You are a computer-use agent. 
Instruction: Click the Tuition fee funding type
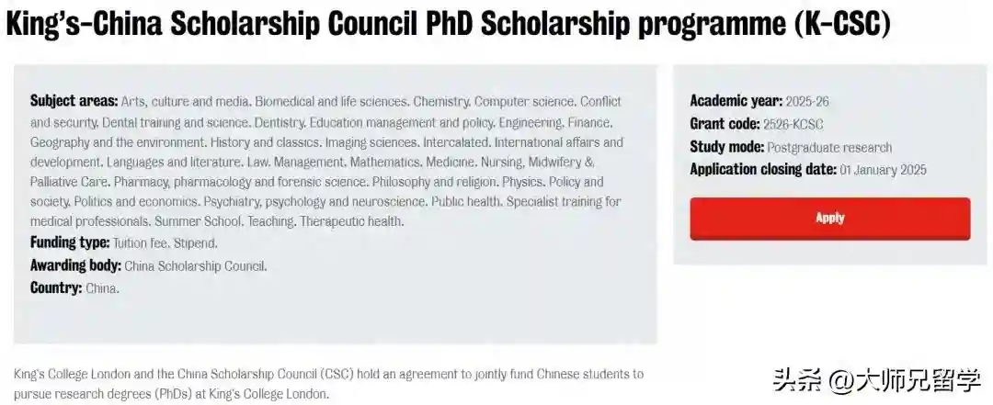tap(142, 242)
